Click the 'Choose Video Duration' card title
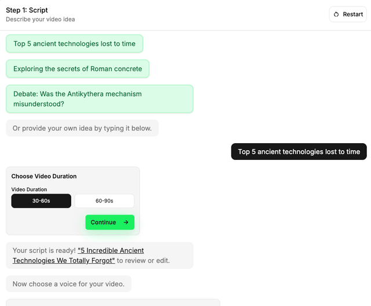This screenshot has height=306, width=371. click(44, 176)
